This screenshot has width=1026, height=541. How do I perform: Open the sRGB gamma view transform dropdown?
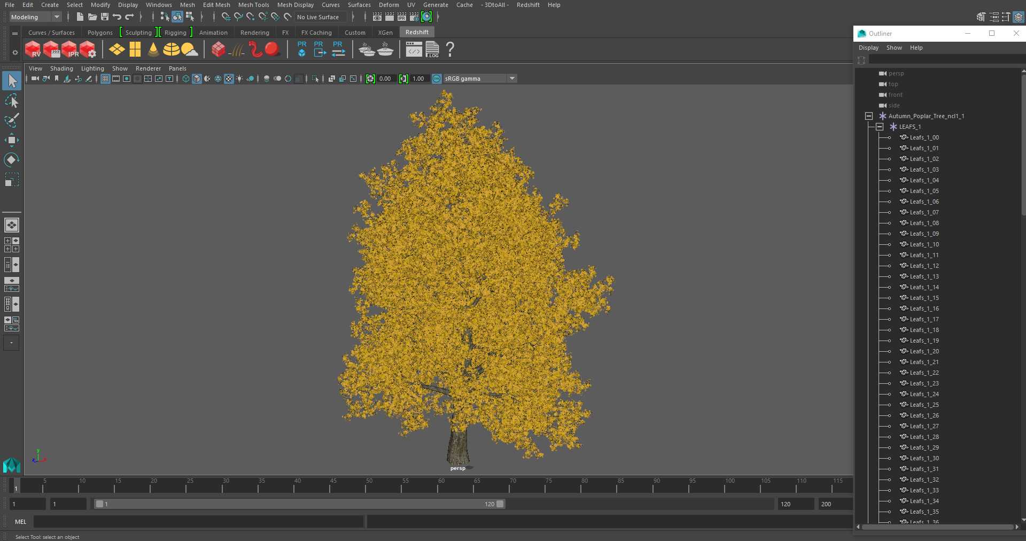coord(480,79)
